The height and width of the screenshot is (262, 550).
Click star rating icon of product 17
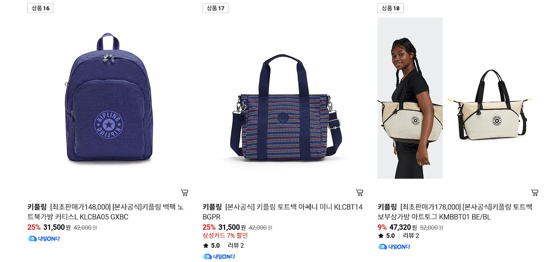206,245
